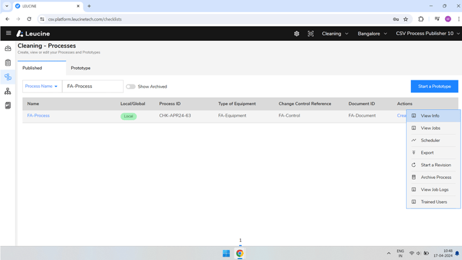Open a new browser tab
This screenshot has width=462, height=260.
click(89, 6)
